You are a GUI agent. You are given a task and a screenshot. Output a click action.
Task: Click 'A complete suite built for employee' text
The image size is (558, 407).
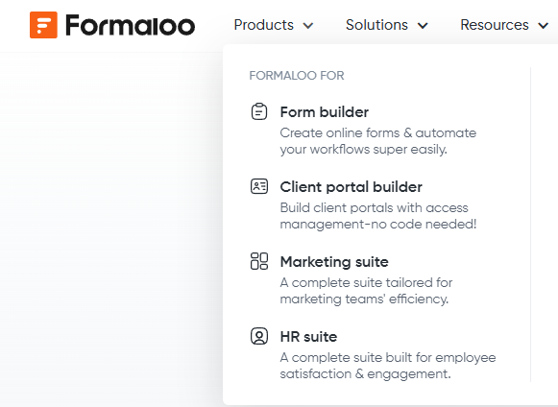388,357
